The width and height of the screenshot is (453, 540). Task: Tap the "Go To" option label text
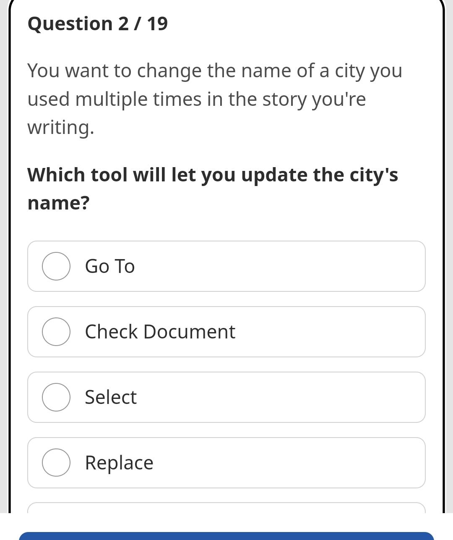pos(110,266)
